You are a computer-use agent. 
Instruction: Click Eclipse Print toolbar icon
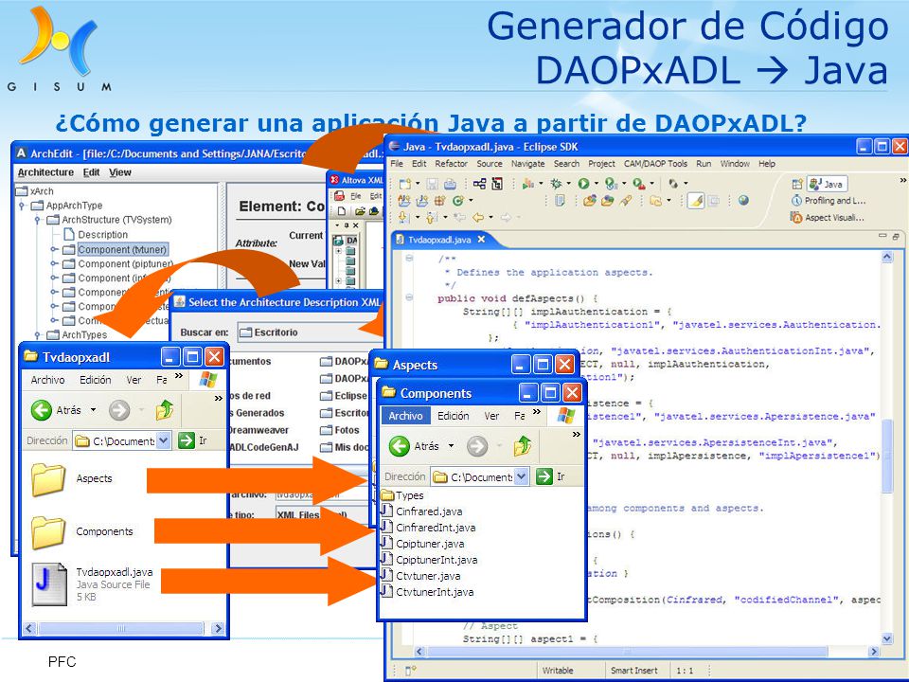tap(450, 183)
